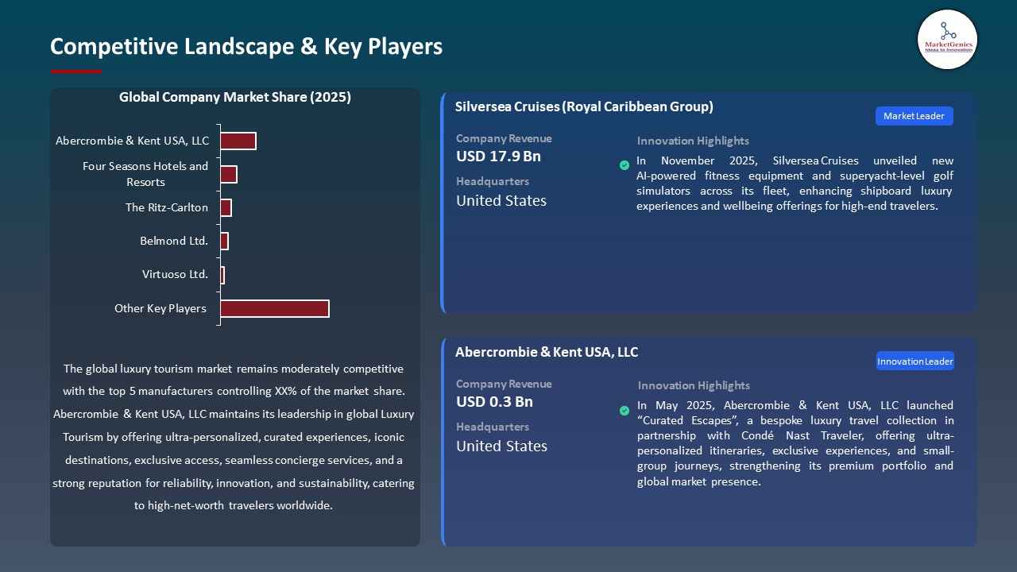The height and width of the screenshot is (572, 1017).
Task: Click the Silversea Cruises (Royal Caribbean Group) heading
Action: (x=584, y=106)
